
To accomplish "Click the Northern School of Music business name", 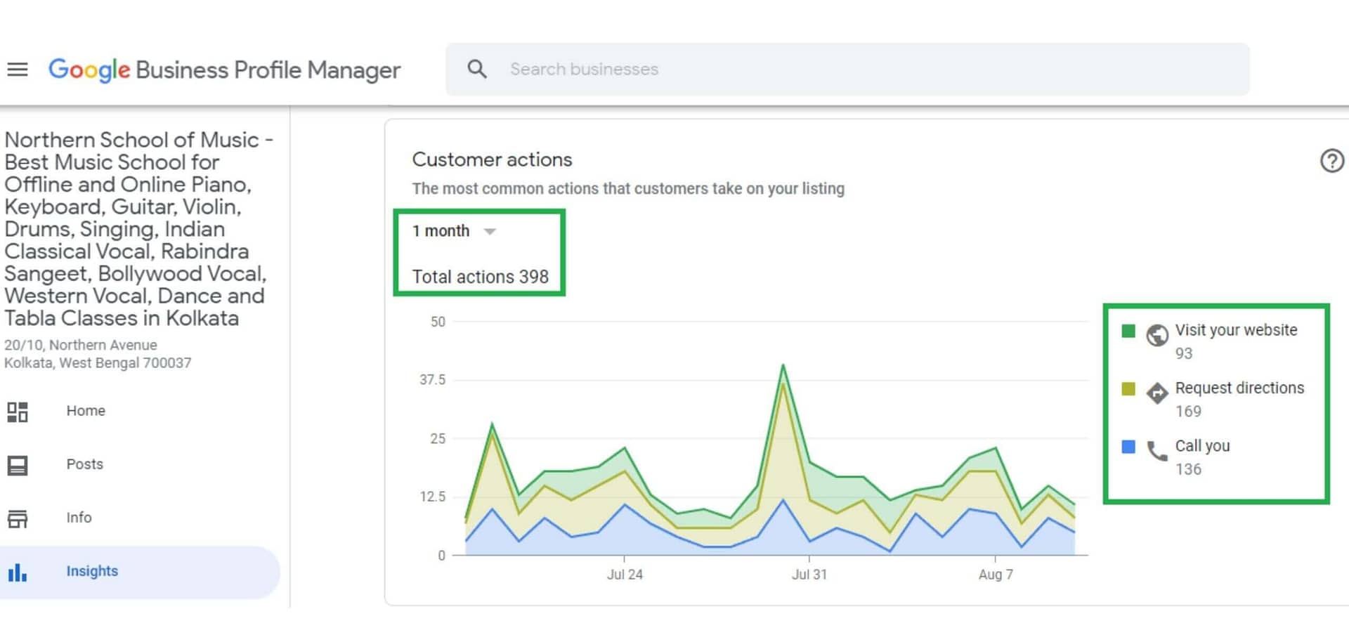I will 139,229.
